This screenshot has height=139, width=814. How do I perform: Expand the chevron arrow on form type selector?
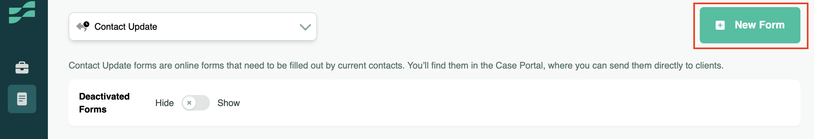[x=305, y=27]
